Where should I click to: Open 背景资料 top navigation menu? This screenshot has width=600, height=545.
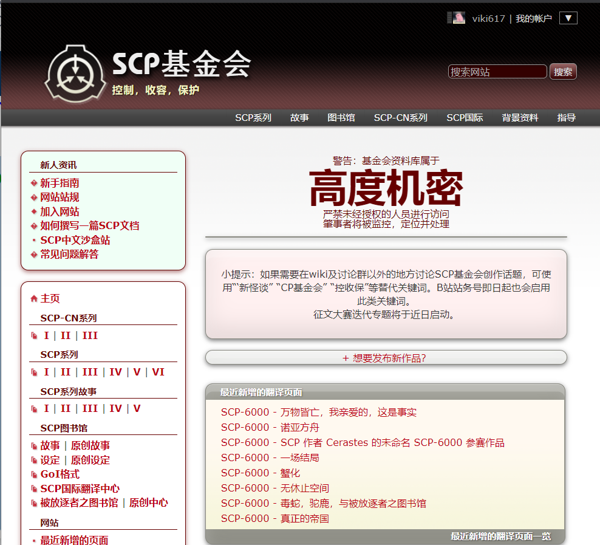[x=520, y=117]
